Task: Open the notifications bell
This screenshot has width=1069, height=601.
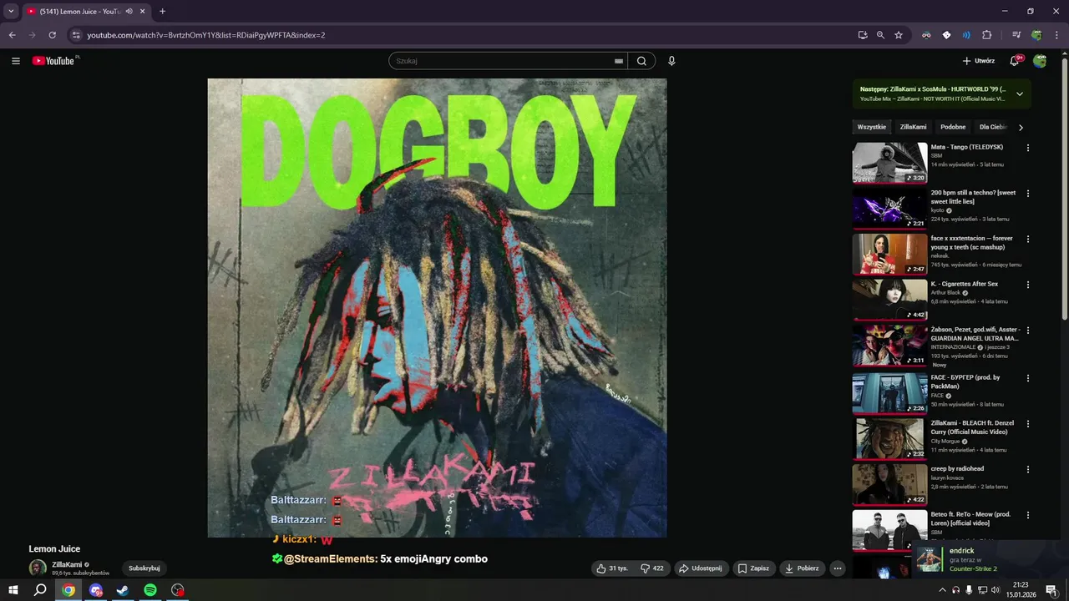Action: click(x=1015, y=61)
